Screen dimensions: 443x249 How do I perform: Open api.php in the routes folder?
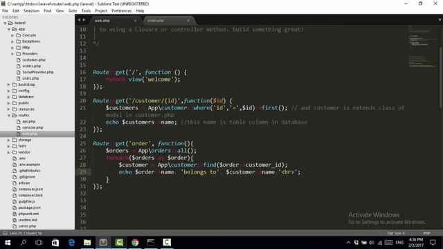(29, 122)
